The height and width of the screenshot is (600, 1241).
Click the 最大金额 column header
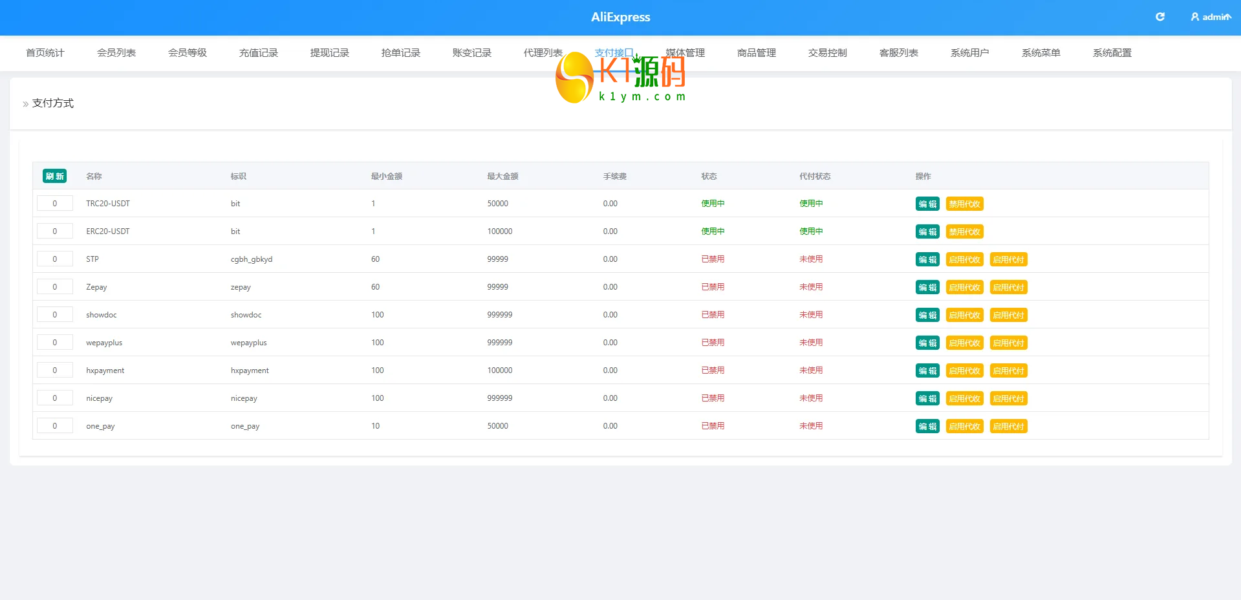click(502, 176)
